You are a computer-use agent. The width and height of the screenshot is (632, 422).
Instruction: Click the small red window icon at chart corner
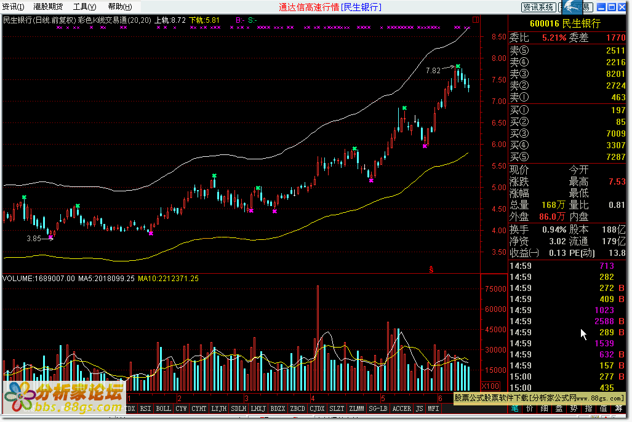[476, 20]
